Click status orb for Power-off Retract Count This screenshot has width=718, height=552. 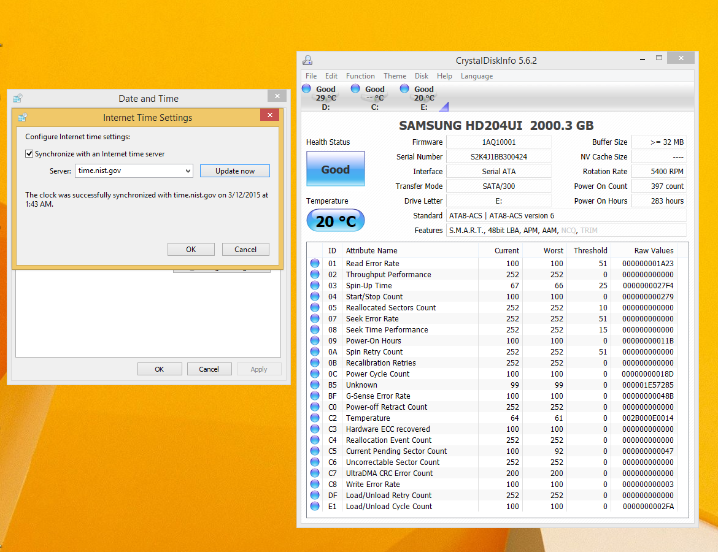315,407
